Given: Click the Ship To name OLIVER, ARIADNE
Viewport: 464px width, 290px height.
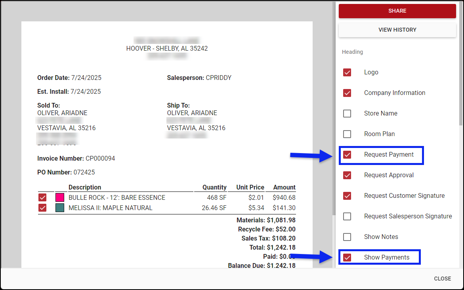Looking at the screenshot, I should click(192, 113).
